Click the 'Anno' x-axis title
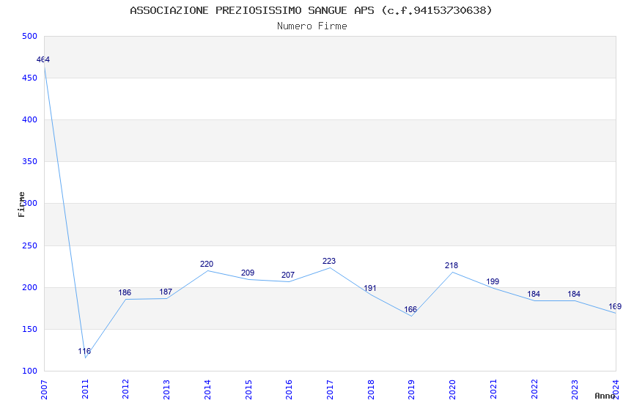The height and width of the screenshot is (403, 623). (605, 396)
